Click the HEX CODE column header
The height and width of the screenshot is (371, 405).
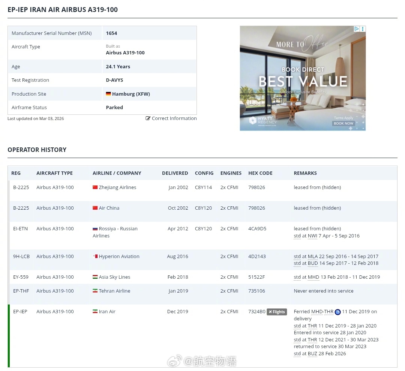[260, 173]
